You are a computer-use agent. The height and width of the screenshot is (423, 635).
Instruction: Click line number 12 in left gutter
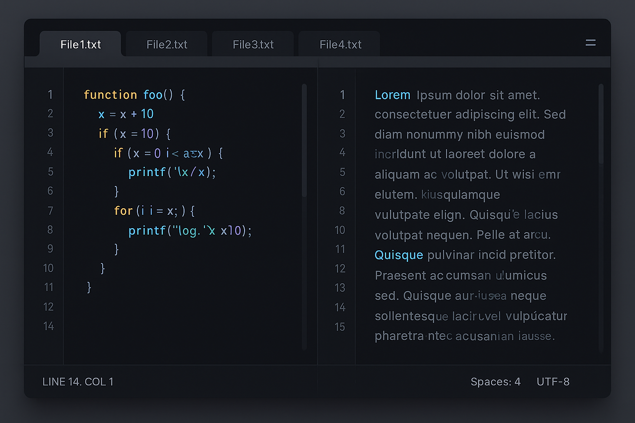point(48,307)
